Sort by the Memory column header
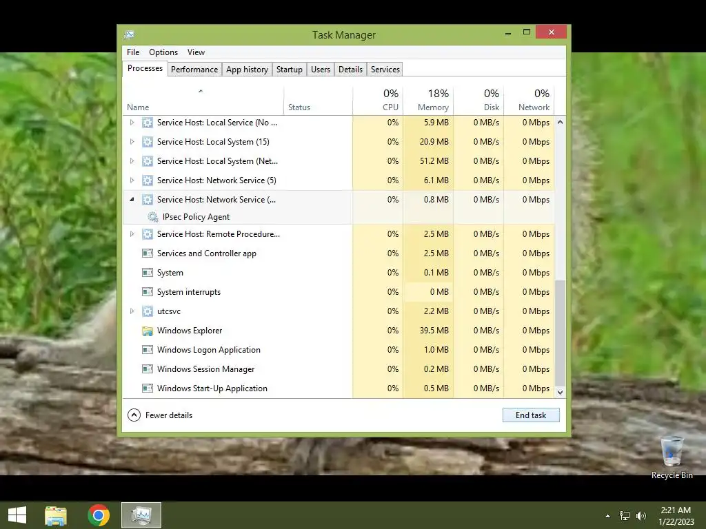This screenshot has height=529, width=706. click(x=428, y=101)
